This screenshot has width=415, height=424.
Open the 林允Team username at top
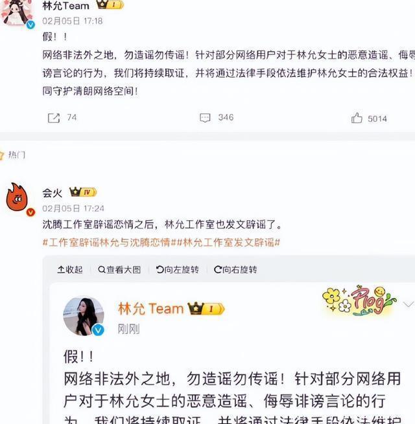coord(66,5)
